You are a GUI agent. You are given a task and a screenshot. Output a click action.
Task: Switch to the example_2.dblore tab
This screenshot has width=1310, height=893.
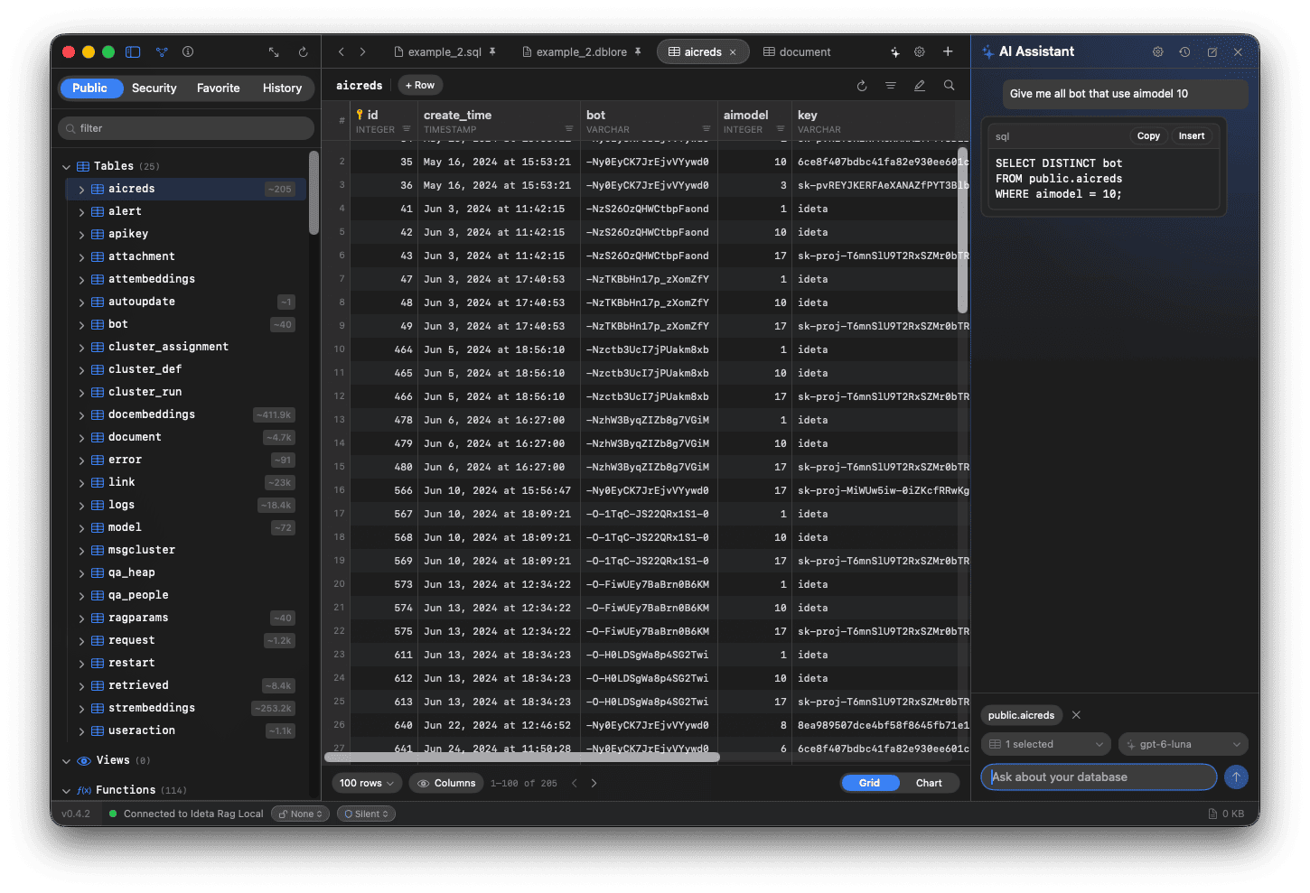(582, 52)
